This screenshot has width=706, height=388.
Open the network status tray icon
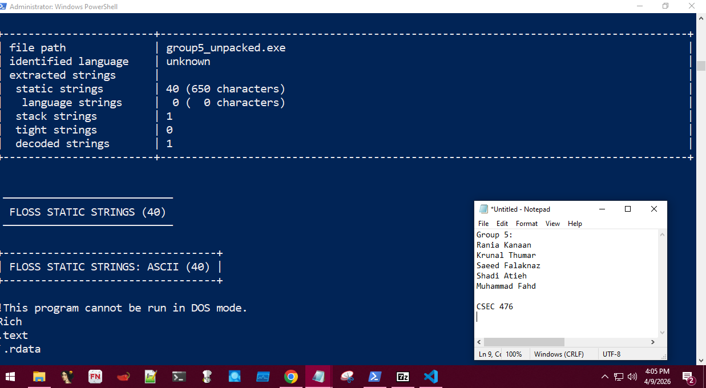tap(619, 377)
